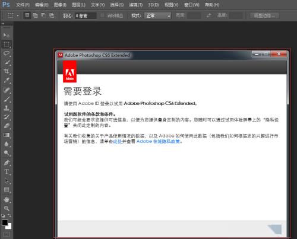
Task: Open the 滤镜(T) menu
Action: [136, 5]
